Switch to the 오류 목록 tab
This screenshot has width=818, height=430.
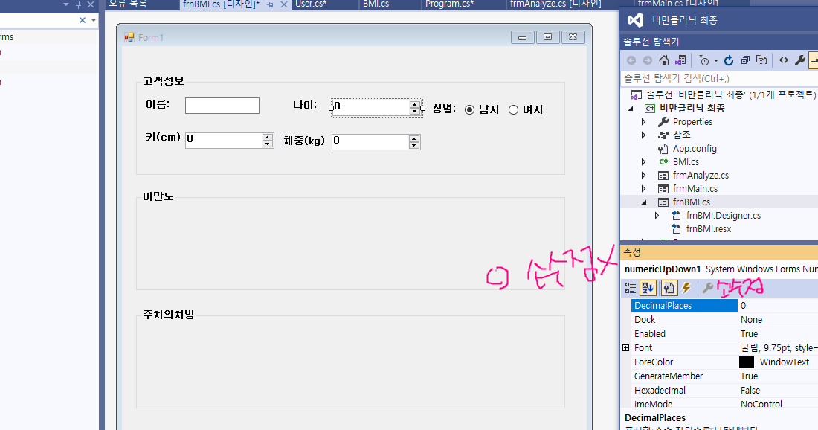tap(129, 4)
